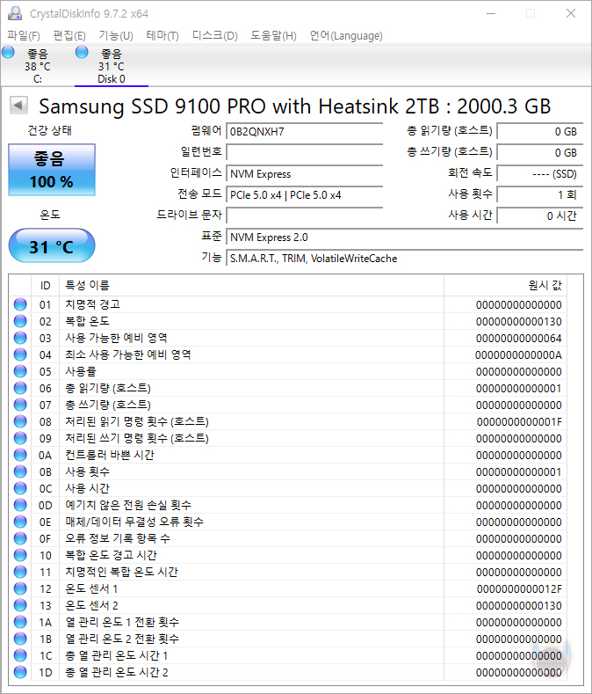This screenshot has width=592, height=694.
Task: Click the empty 일련번호 serial number field
Action: (x=305, y=152)
